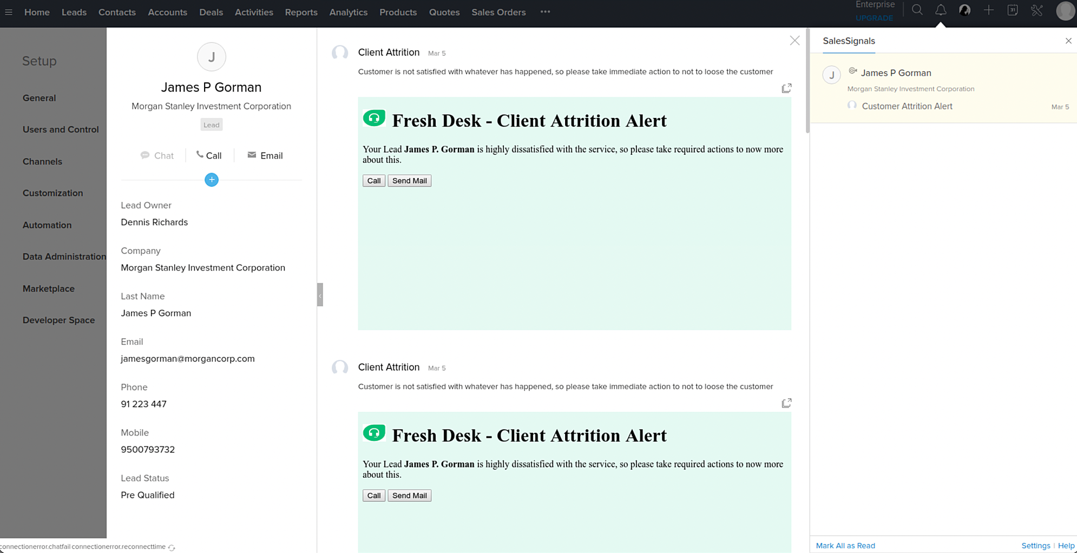The image size is (1077, 553).
Task: Click the blue plus button under Call
Action: tap(212, 180)
